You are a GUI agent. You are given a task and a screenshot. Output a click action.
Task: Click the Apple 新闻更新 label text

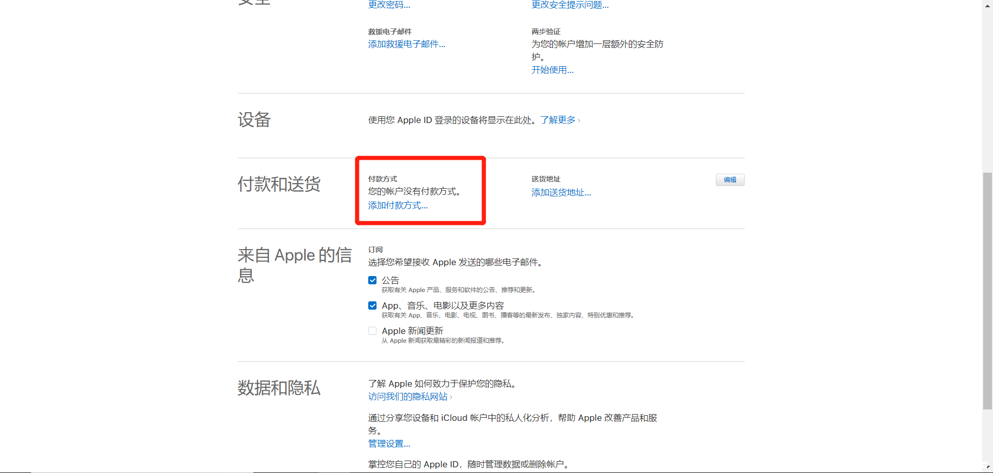coord(412,331)
